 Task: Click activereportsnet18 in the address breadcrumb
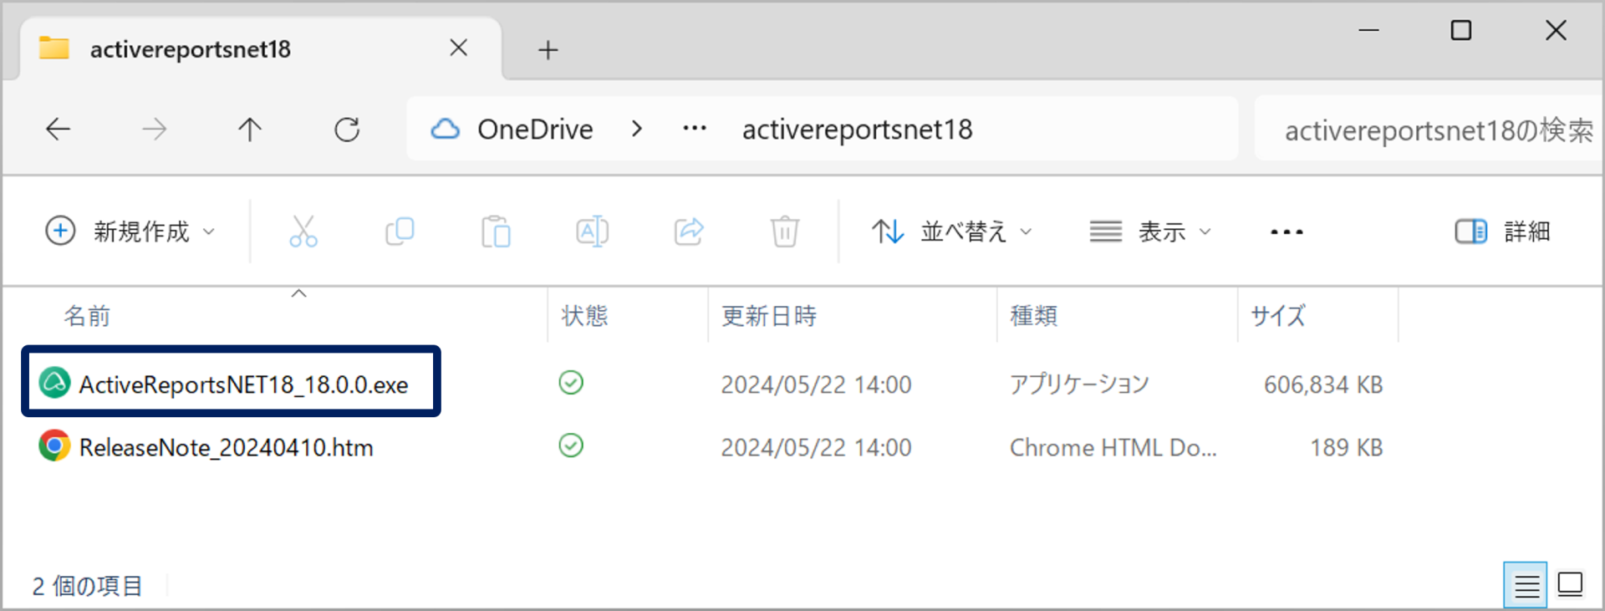click(858, 130)
